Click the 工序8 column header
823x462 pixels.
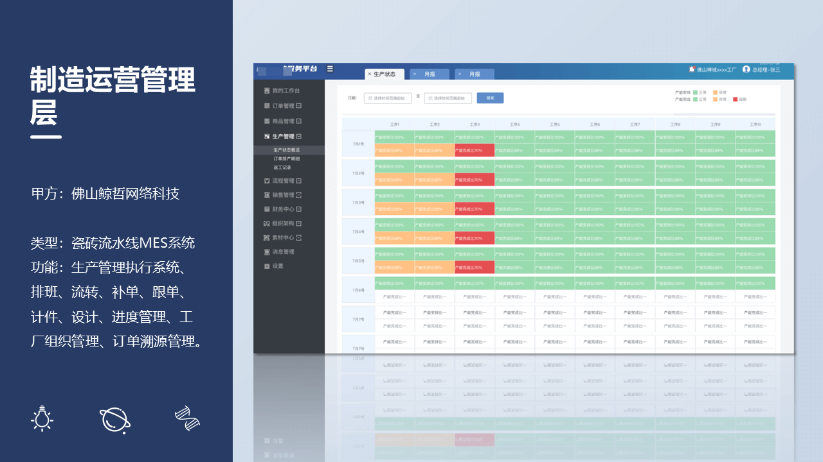675,124
